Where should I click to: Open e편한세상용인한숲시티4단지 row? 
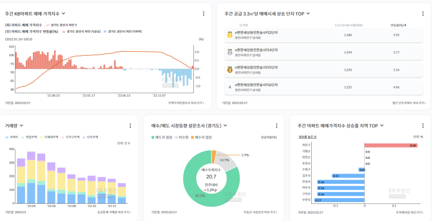pyautogui.click(x=324, y=52)
